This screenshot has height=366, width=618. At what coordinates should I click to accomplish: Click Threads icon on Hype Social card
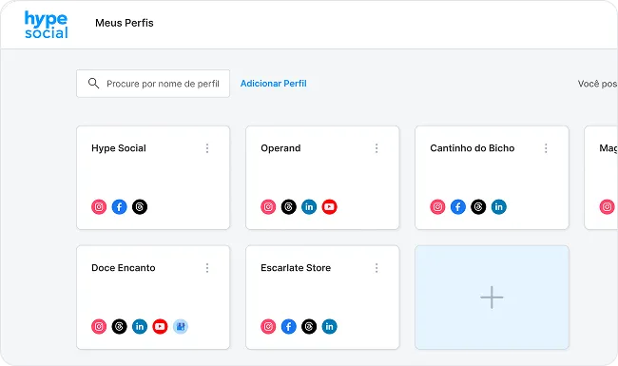[x=140, y=207]
